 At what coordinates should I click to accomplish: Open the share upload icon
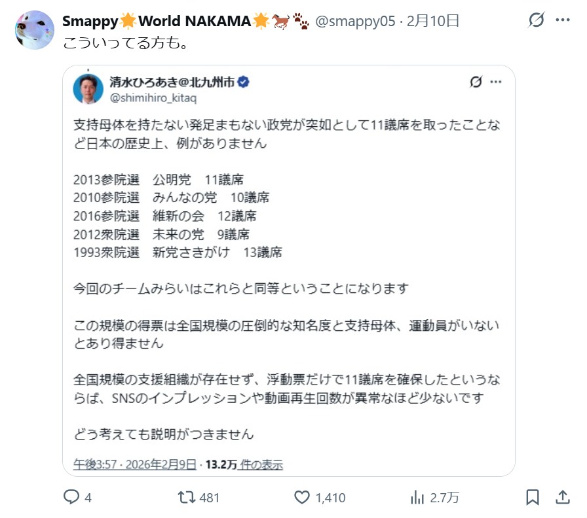[x=562, y=498]
